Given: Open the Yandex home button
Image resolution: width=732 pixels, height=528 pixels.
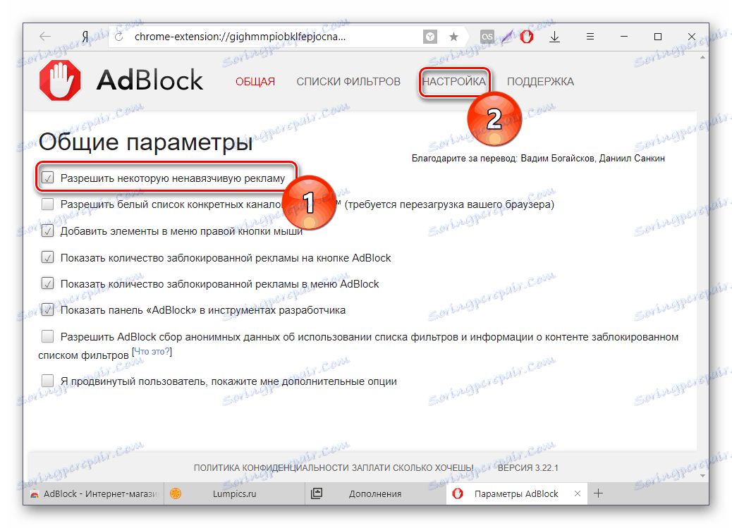Looking at the screenshot, I should (85, 37).
